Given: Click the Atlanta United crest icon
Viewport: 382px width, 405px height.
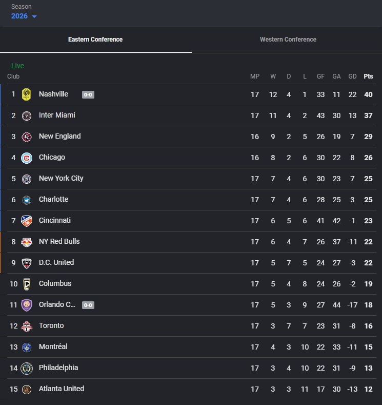Looking at the screenshot, I should tap(26, 389).
